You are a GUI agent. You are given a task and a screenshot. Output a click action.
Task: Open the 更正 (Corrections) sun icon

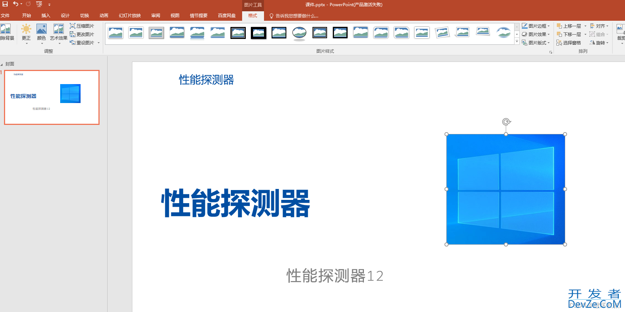pos(26,29)
